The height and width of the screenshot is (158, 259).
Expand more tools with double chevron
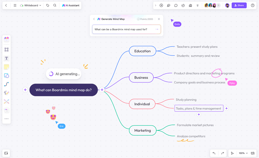pos(197,5)
